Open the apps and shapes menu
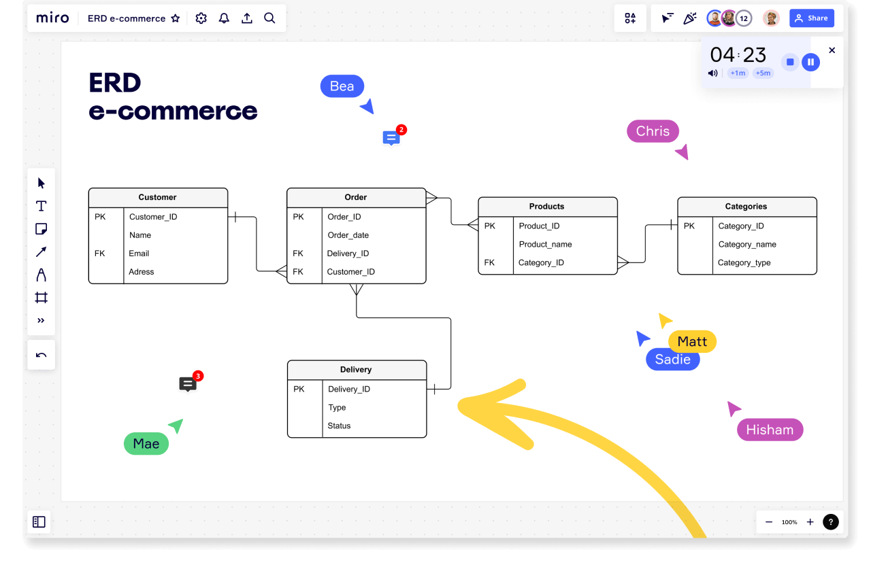871x571 pixels. 630,18
